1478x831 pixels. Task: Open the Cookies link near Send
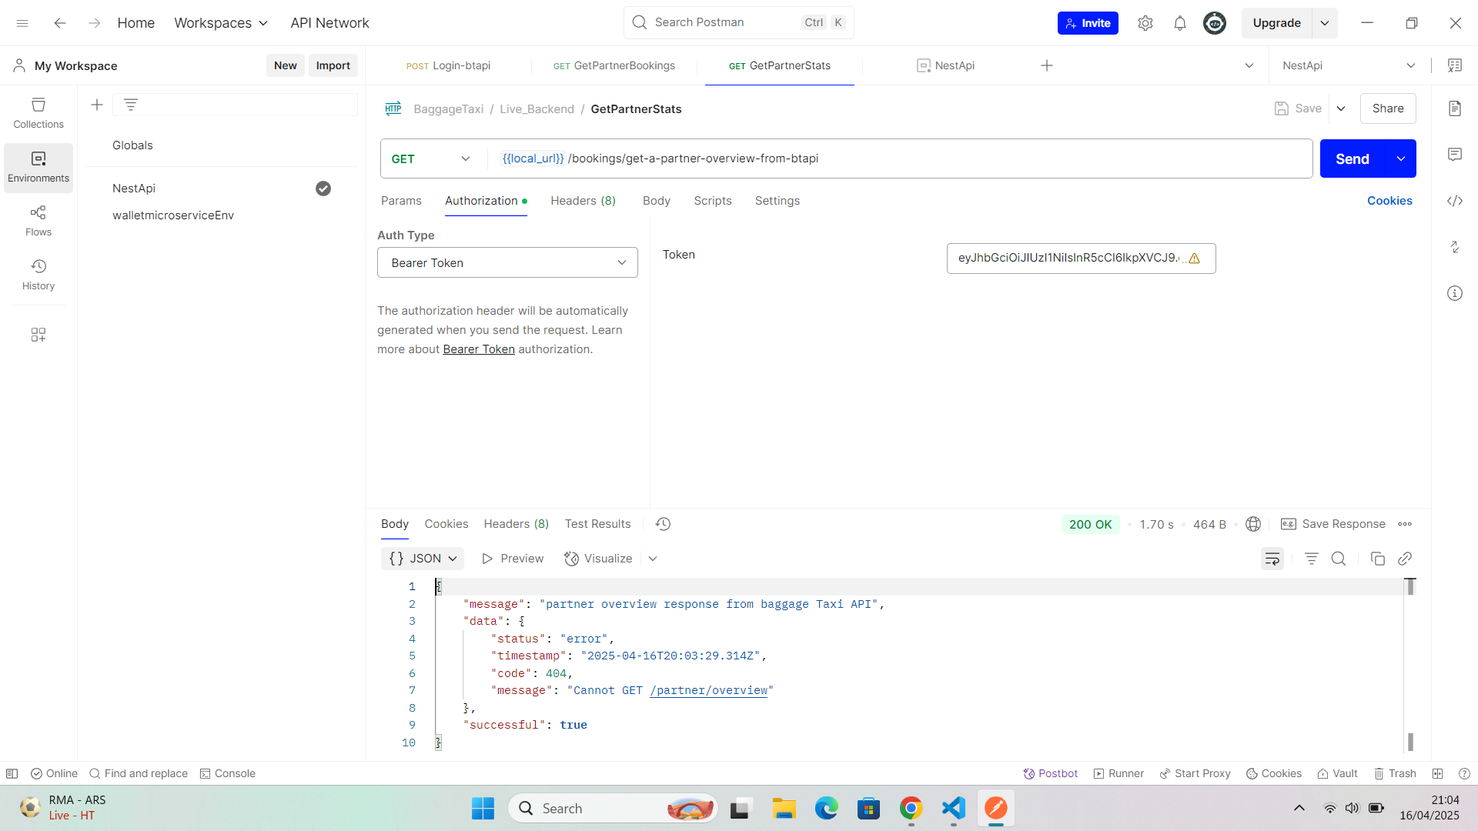1389,201
